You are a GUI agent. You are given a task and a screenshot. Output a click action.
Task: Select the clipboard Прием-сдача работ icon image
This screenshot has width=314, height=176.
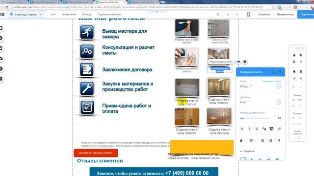pos(87,108)
